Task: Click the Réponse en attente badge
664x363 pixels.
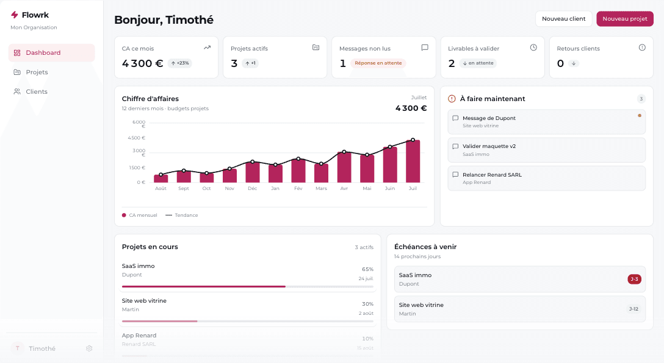Action: 378,63
